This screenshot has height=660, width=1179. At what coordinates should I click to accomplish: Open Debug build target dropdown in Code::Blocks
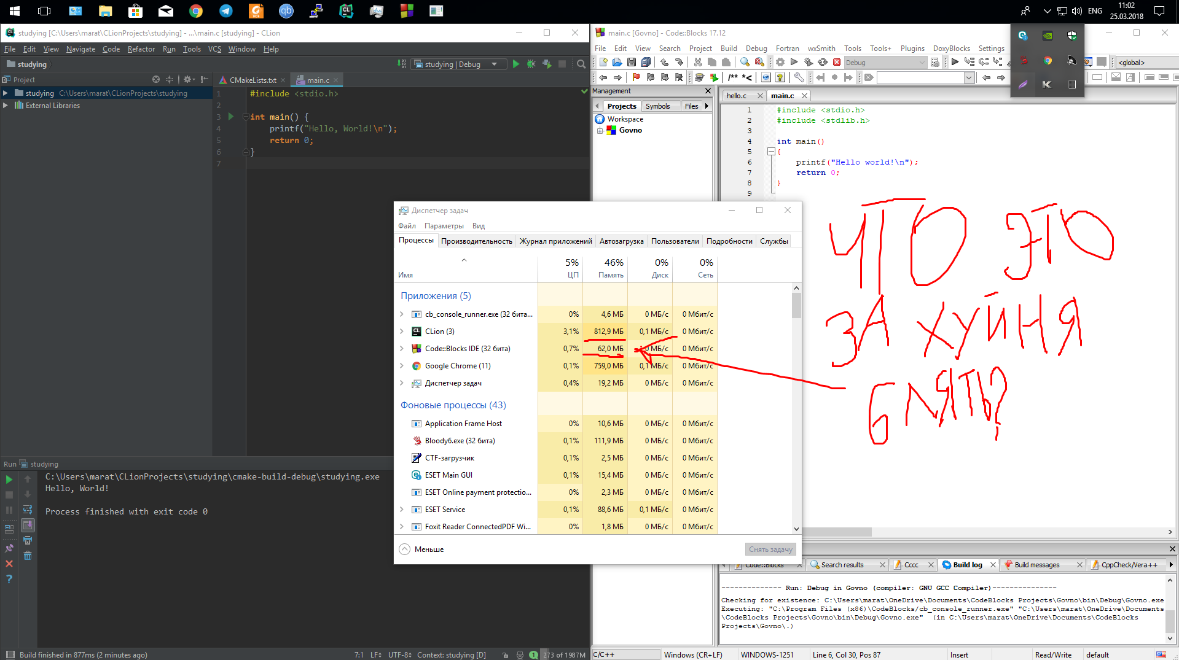click(x=885, y=62)
